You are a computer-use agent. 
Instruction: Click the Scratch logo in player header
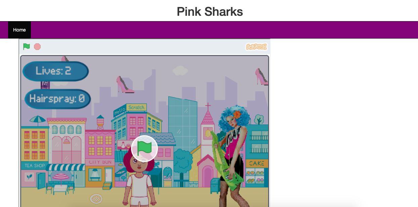[x=256, y=47]
